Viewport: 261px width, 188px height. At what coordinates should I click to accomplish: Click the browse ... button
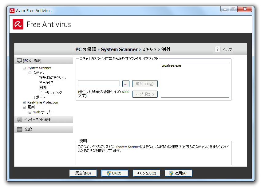click(126, 84)
